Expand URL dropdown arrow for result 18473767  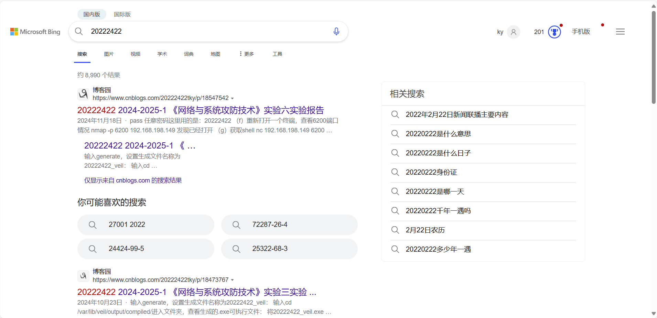pos(233,280)
